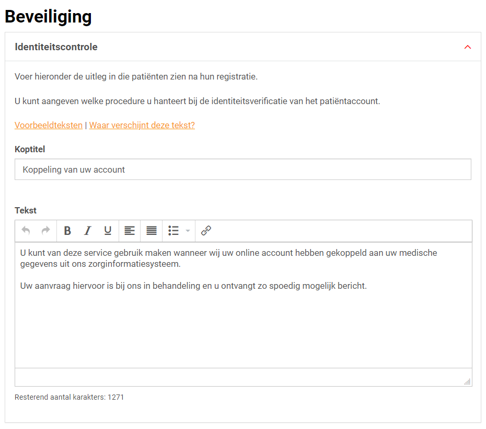The width and height of the screenshot is (486, 429).
Task: Toggle bold formatting in the Tekst editor
Action: (x=67, y=231)
